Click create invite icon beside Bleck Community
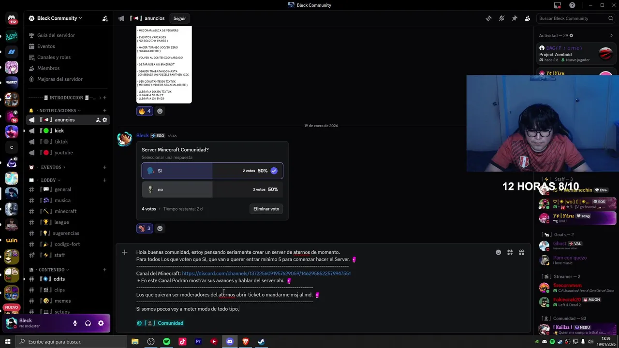The image size is (619, 348). (105, 18)
